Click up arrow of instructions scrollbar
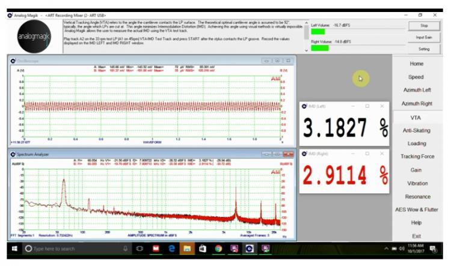 click(x=306, y=23)
